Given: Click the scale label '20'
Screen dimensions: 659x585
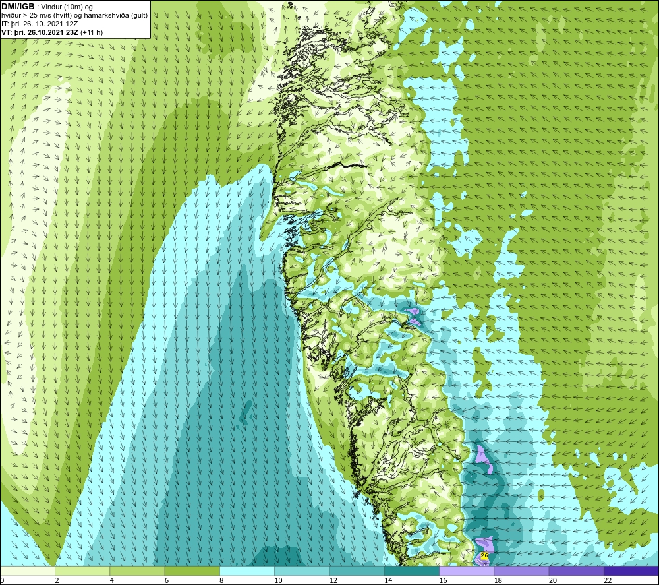Looking at the screenshot, I should [x=553, y=580].
